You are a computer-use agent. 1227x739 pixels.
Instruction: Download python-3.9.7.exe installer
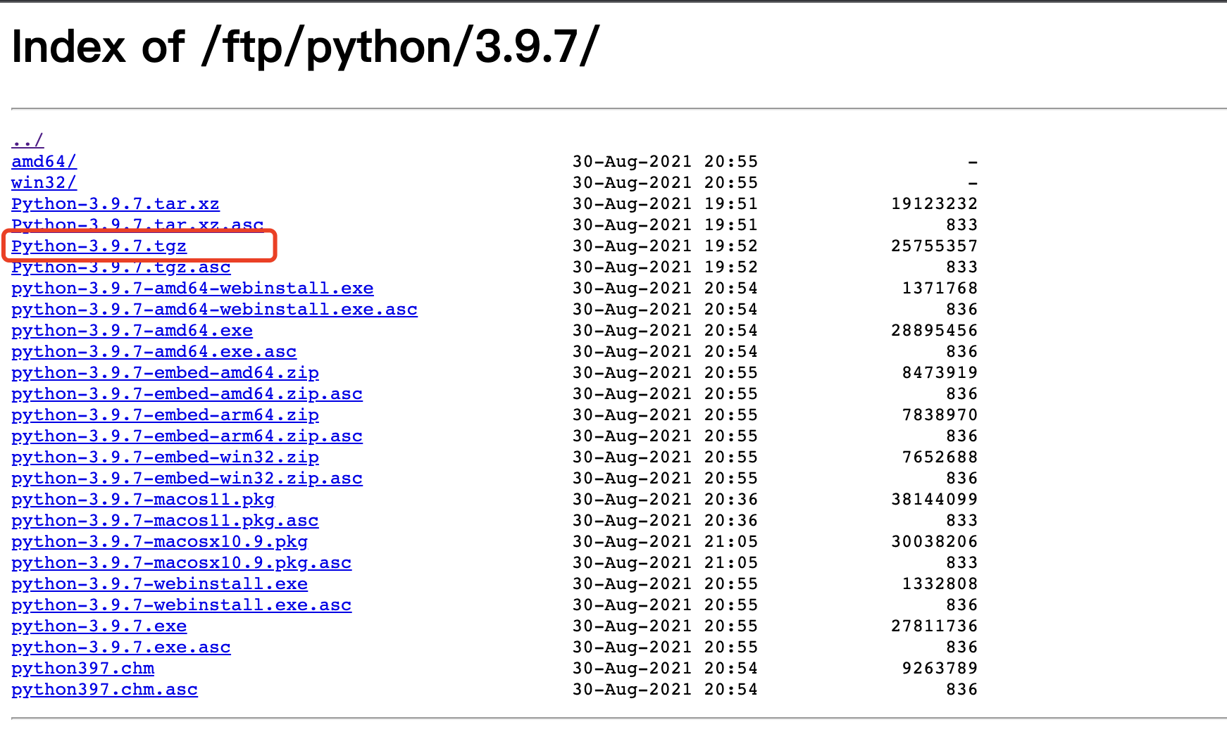coord(99,626)
